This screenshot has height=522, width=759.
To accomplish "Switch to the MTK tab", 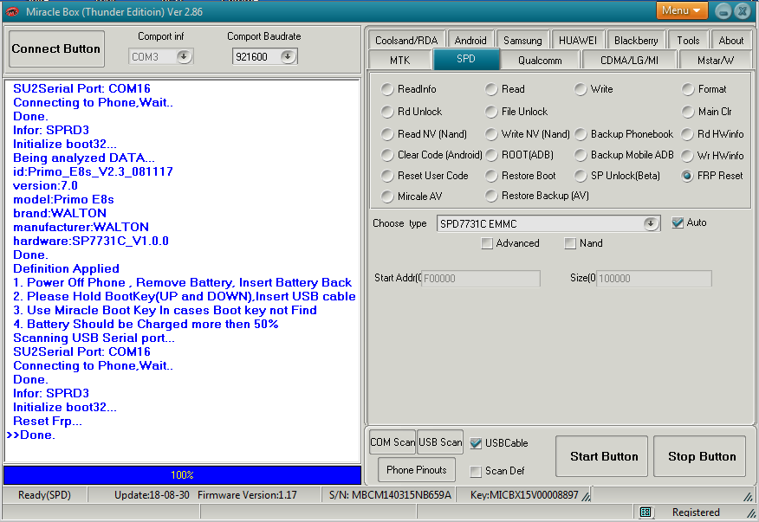I will click(x=399, y=60).
